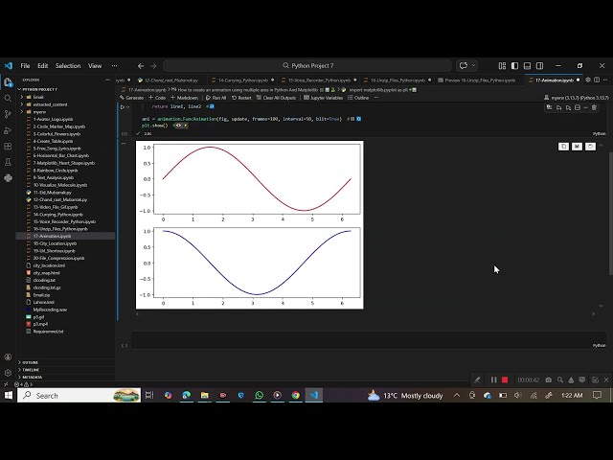Open MyRecording.wav file

pos(50,310)
